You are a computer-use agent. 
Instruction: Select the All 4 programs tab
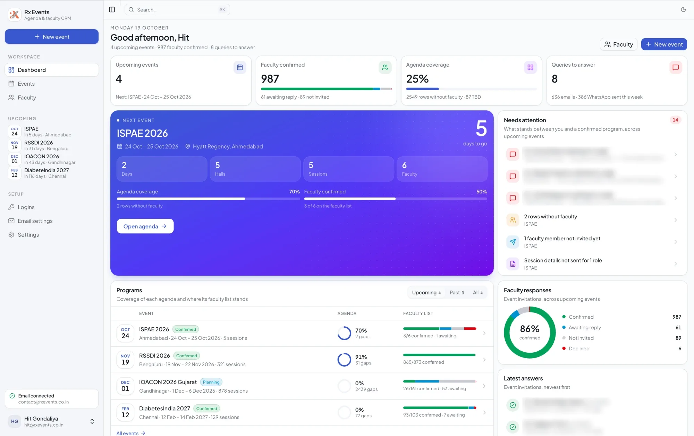click(477, 293)
